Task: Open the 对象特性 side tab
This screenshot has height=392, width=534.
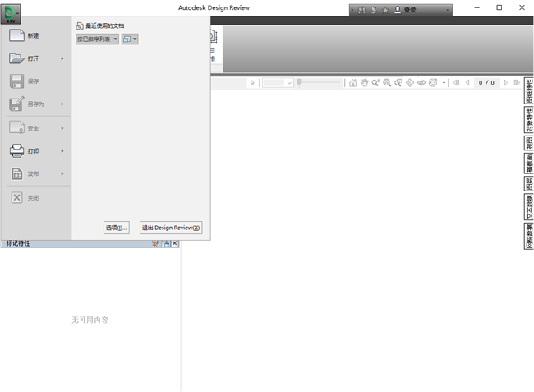Action: click(529, 120)
